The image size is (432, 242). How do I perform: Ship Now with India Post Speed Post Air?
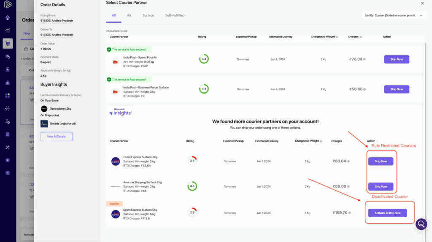(396, 59)
